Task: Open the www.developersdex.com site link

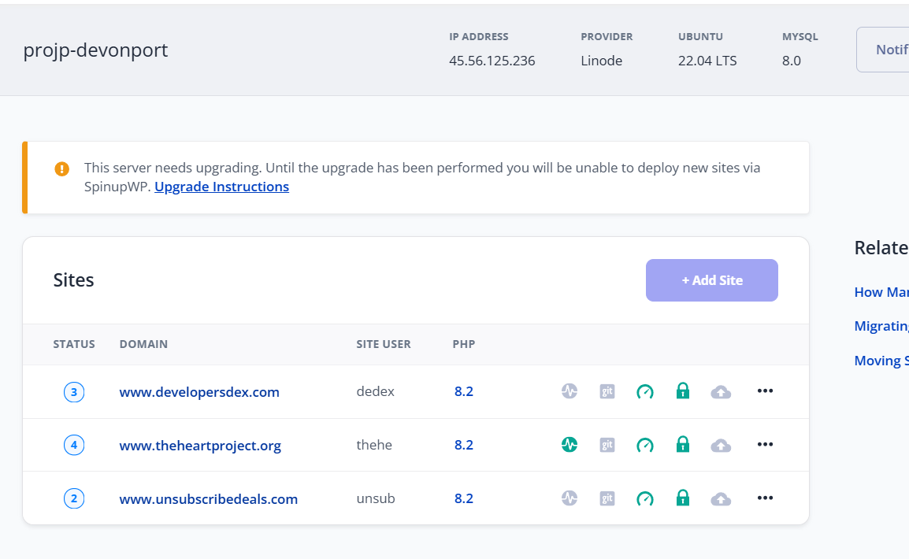Action: [x=199, y=392]
